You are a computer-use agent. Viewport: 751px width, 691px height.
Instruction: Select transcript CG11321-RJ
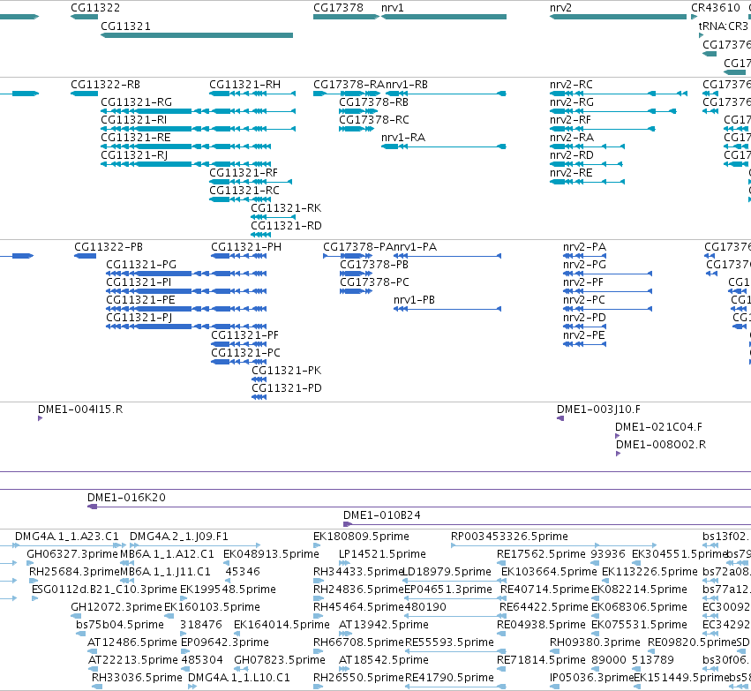[x=186, y=164]
